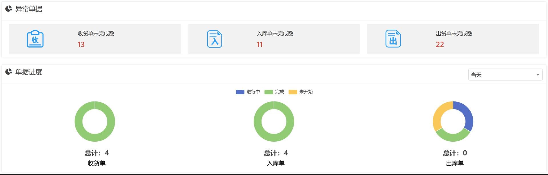Click 总计: 4 above 收货单
This screenshot has width=548, height=175.
click(x=97, y=153)
